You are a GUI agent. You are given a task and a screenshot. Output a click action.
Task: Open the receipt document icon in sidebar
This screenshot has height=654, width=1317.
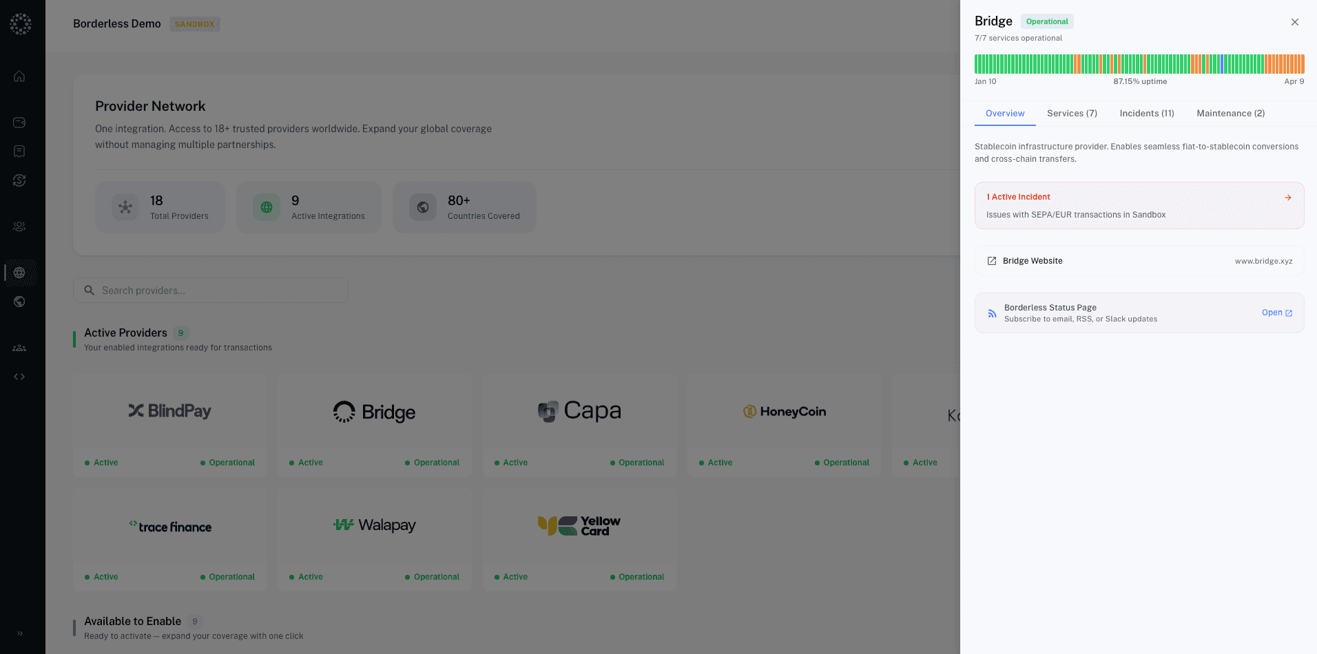point(19,151)
